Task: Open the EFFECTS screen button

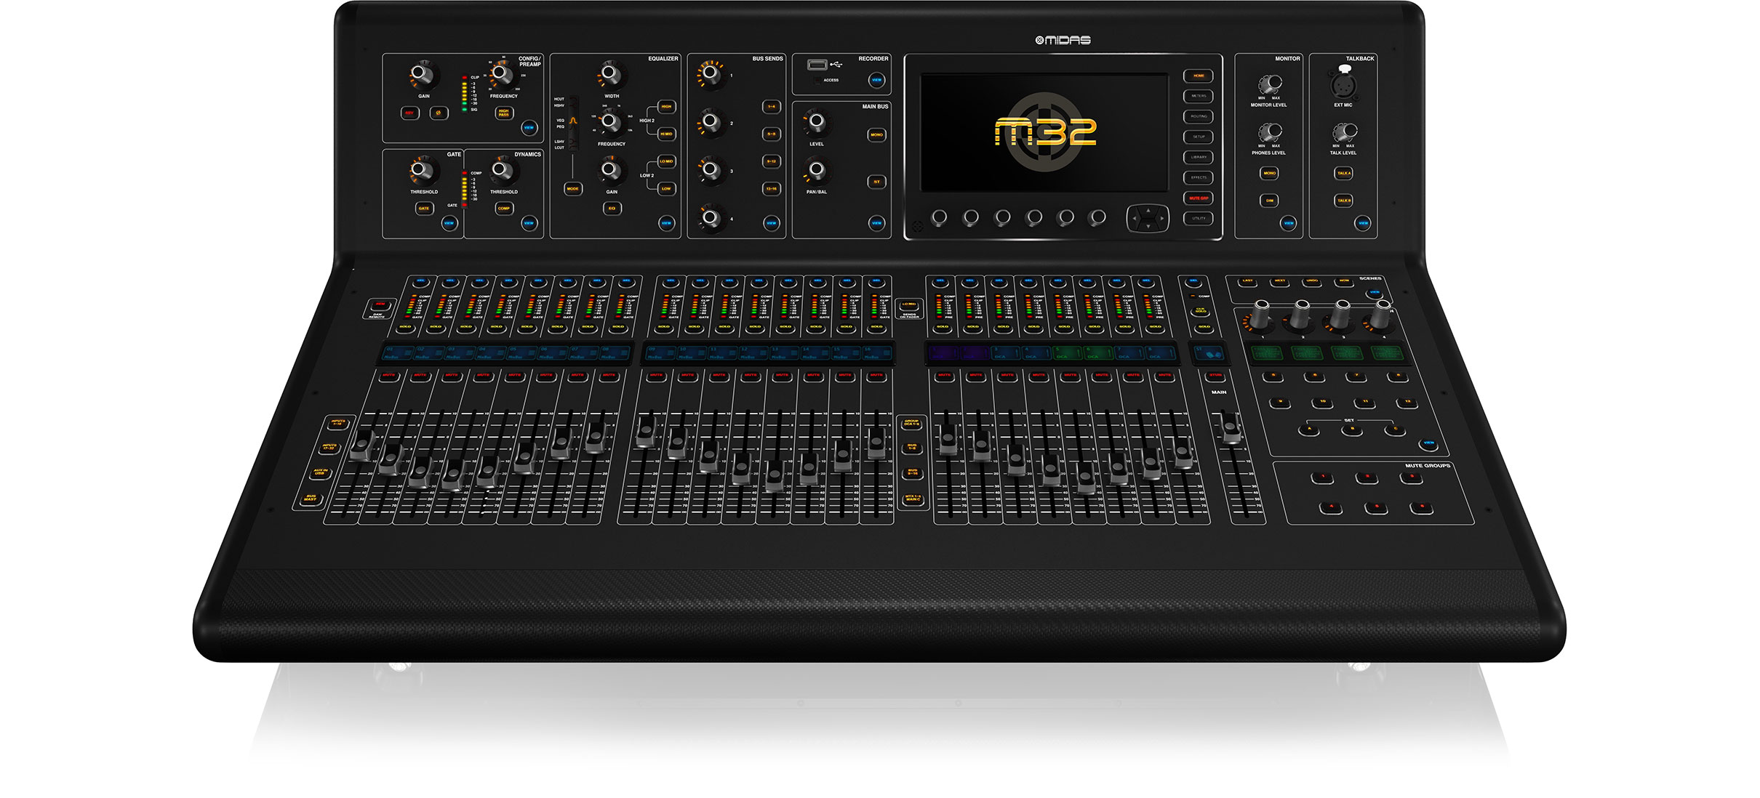Action: (1199, 177)
